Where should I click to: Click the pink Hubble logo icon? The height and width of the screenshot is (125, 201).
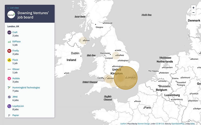click(x=9, y=78)
